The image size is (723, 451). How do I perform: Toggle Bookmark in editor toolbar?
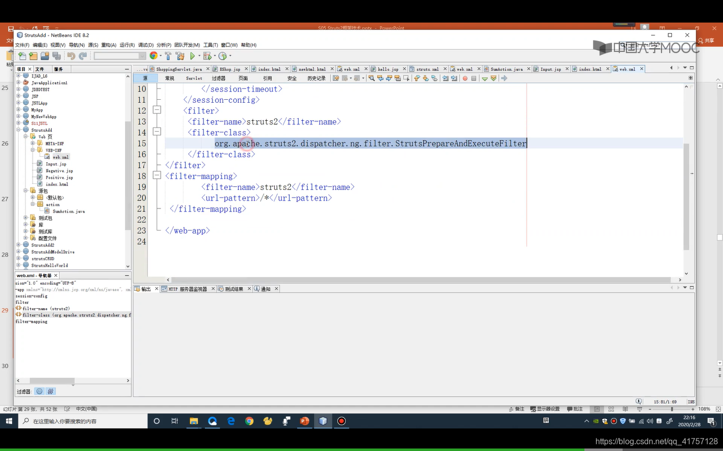(x=434, y=78)
